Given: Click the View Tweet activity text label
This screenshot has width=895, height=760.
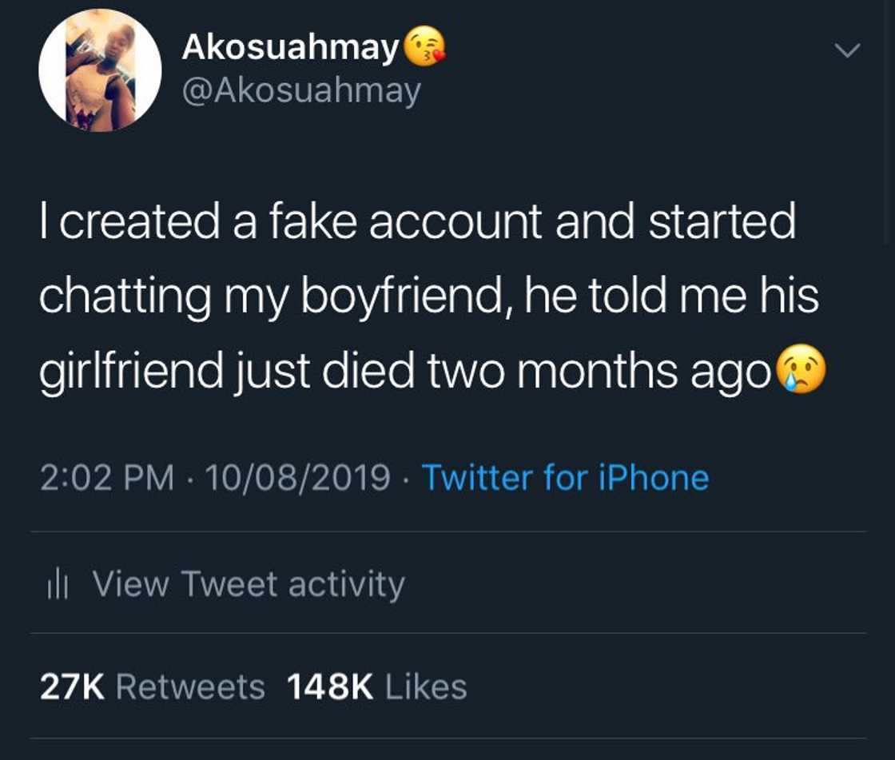Looking at the screenshot, I should pos(249,583).
